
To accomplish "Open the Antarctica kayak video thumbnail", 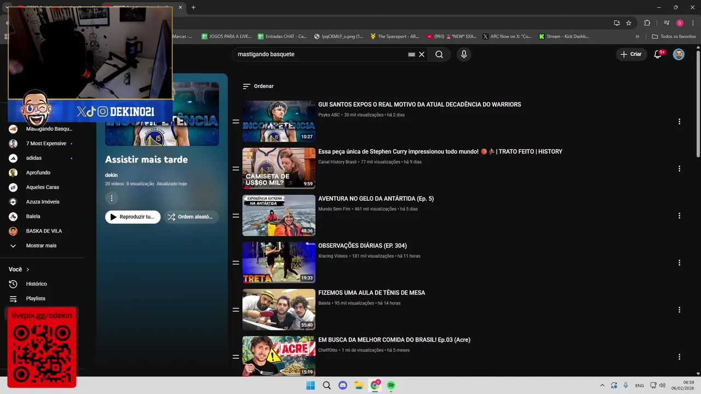I will tap(279, 216).
